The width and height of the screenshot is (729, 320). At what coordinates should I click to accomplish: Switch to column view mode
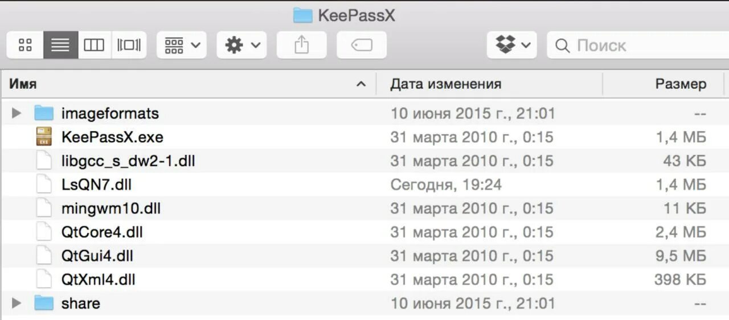click(x=94, y=45)
